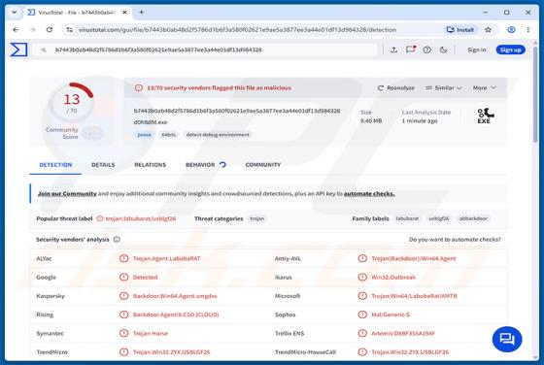
Task: Click the browser forward arrow
Action: pos(32,30)
